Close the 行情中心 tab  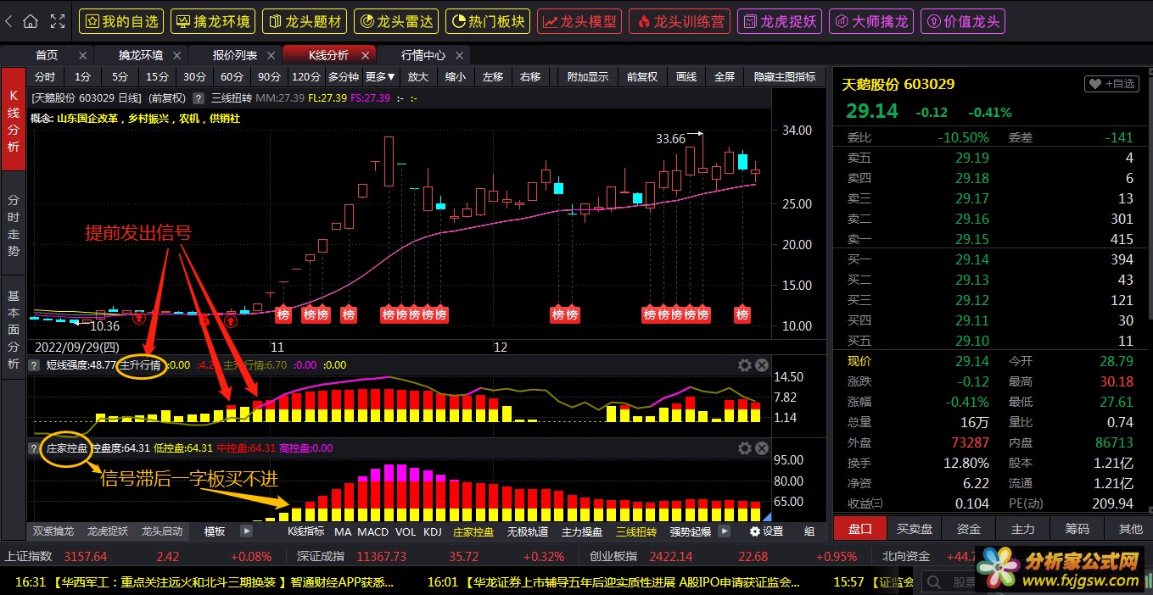click(x=461, y=55)
